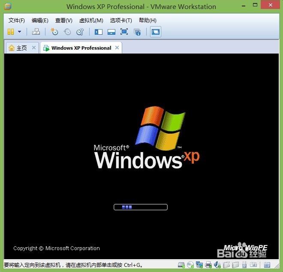Close the Windows XP Professional tab
The image size is (283, 272).
(117, 48)
